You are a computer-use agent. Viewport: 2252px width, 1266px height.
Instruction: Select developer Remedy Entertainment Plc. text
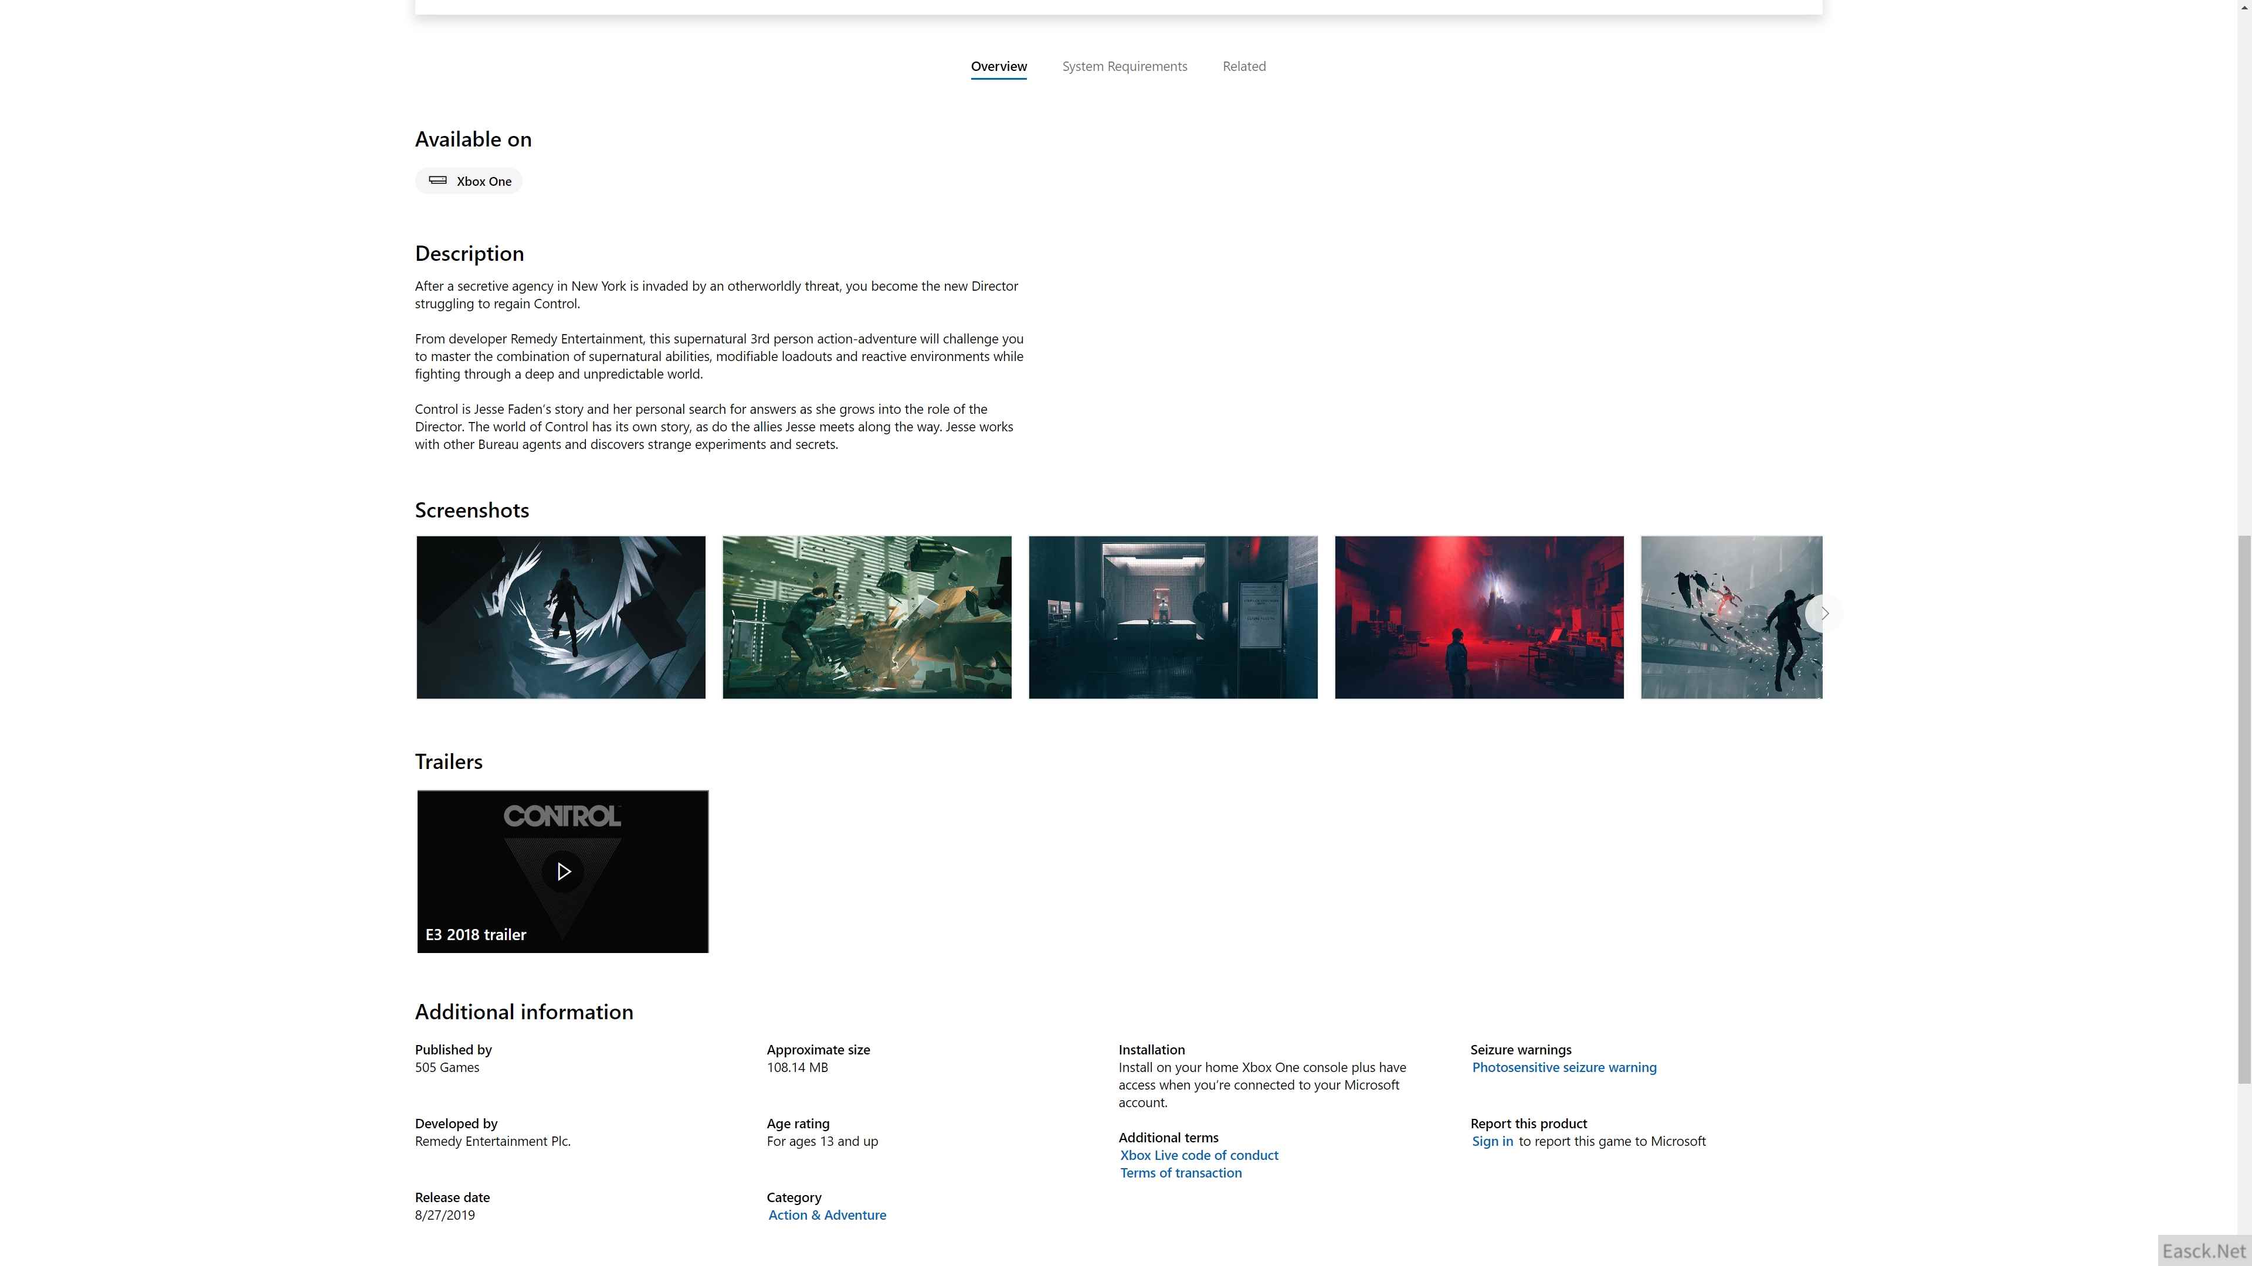tap(492, 1141)
